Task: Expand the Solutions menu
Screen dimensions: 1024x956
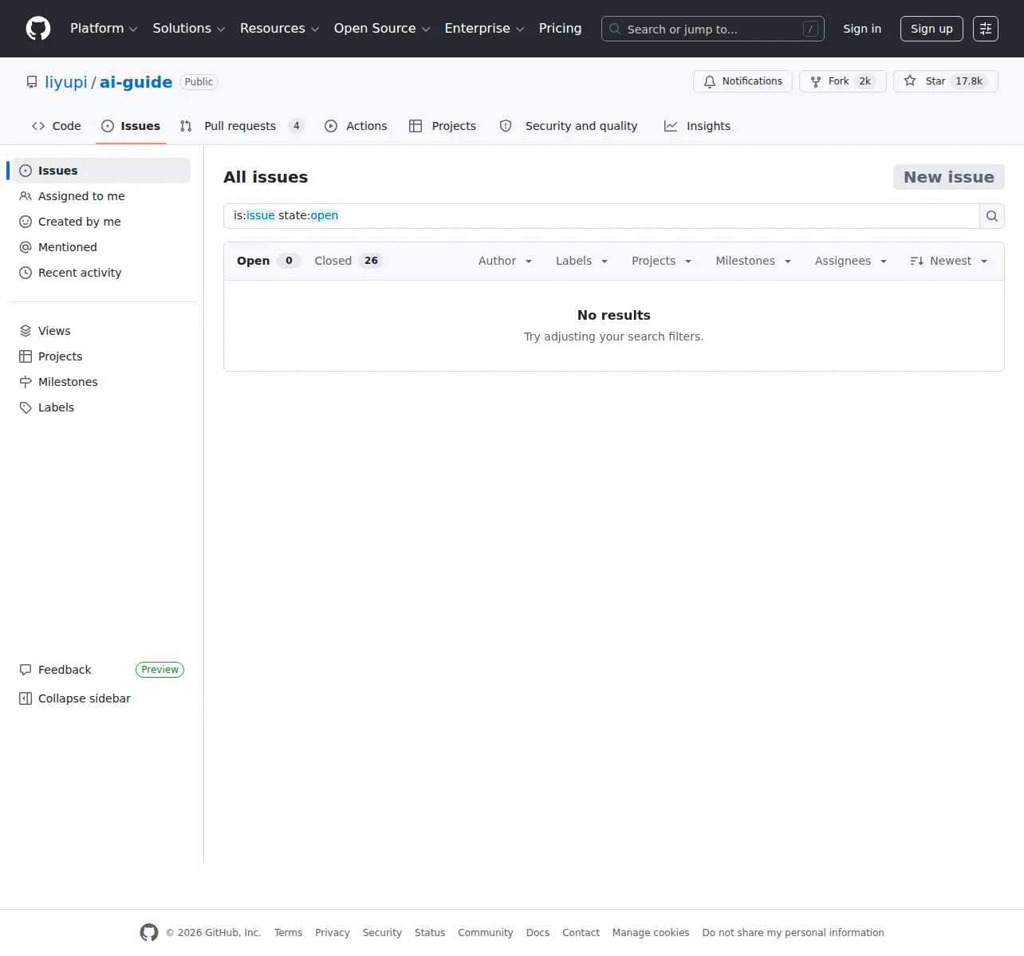Action: (x=189, y=29)
